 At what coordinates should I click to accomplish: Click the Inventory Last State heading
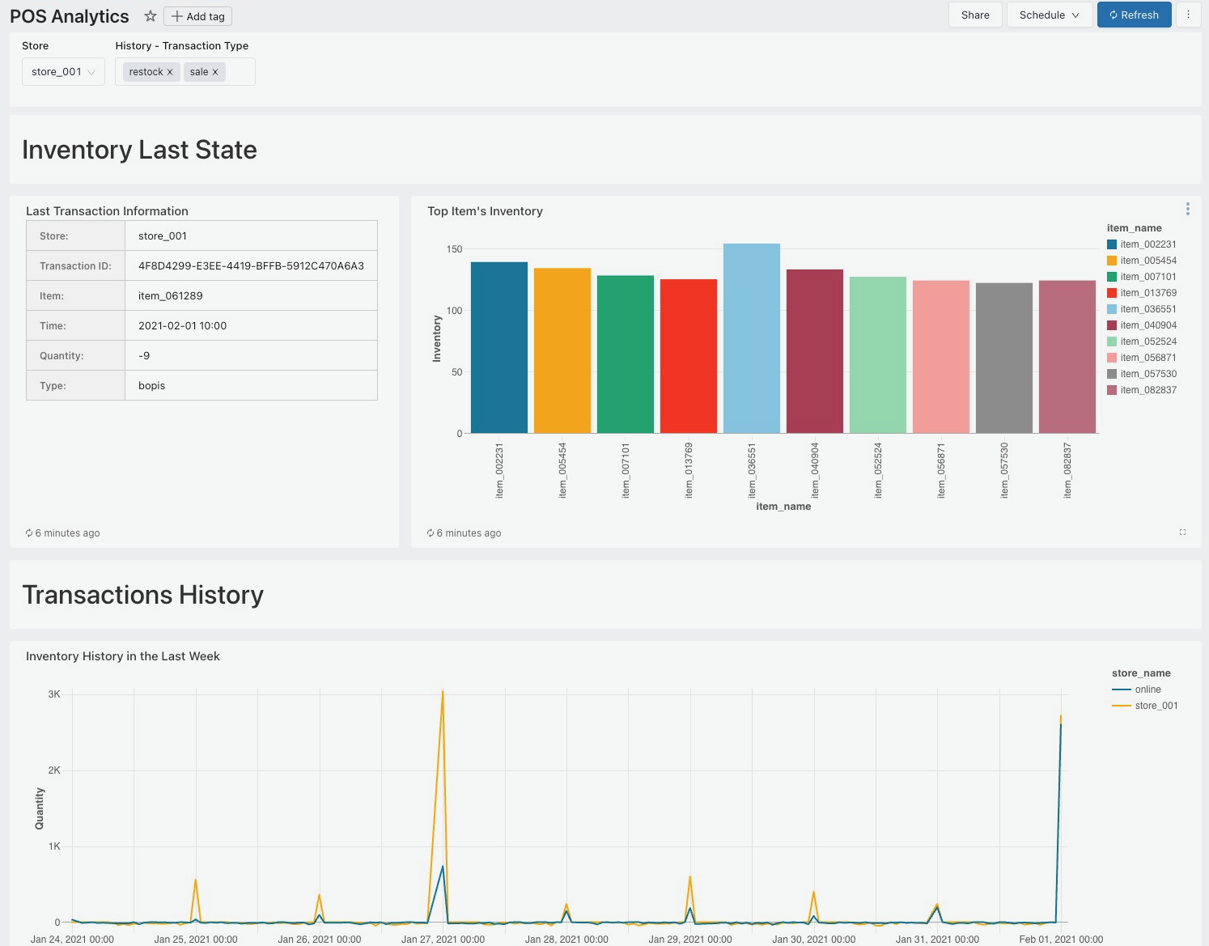point(139,150)
